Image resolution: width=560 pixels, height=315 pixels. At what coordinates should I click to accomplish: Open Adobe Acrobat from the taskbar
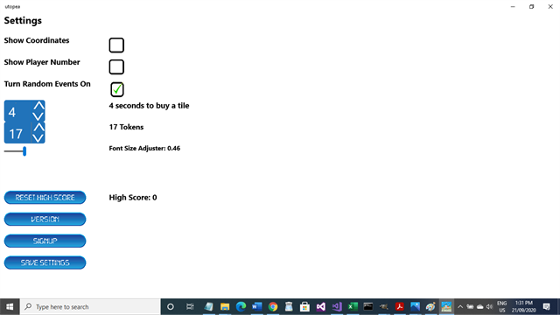pyautogui.click(x=400, y=307)
